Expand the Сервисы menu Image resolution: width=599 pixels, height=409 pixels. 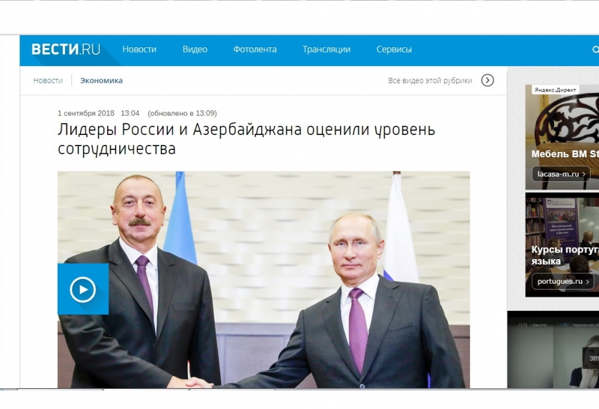(394, 49)
